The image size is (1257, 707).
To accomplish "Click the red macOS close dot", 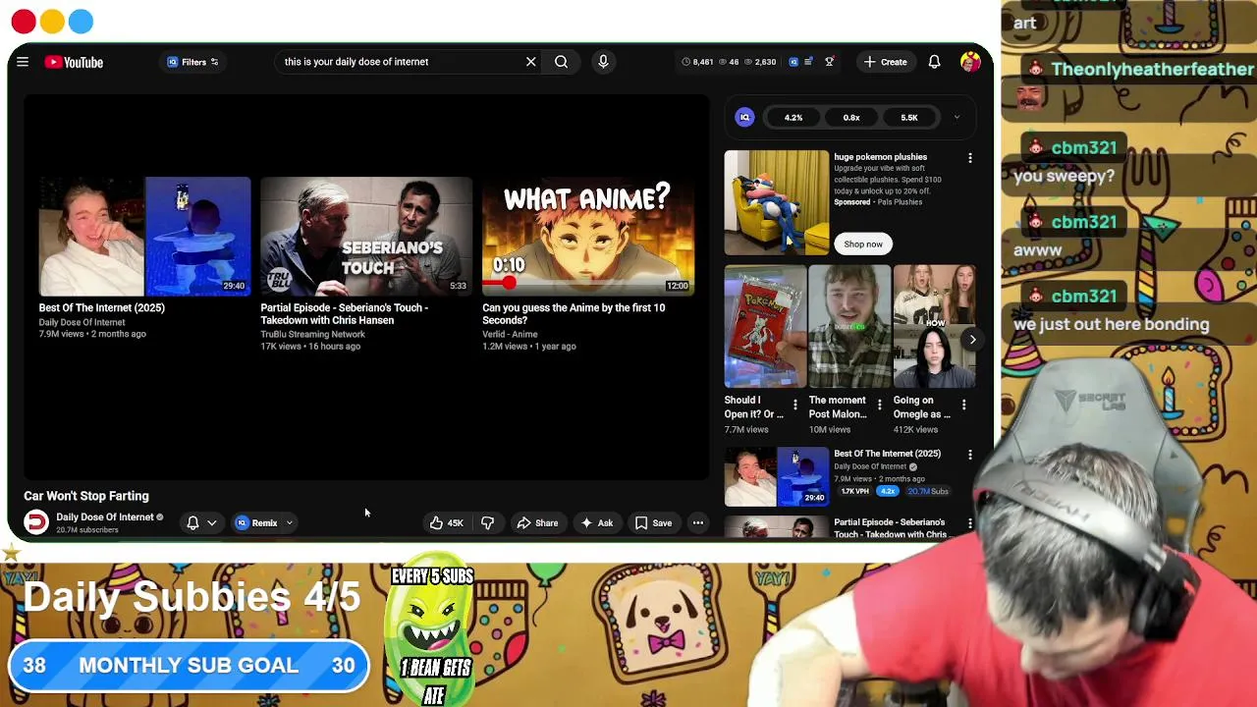I will coord(24,21).
